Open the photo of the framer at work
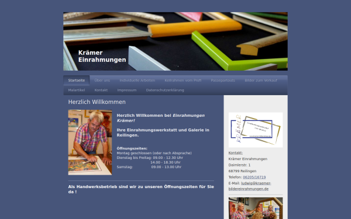 (90, 142)
